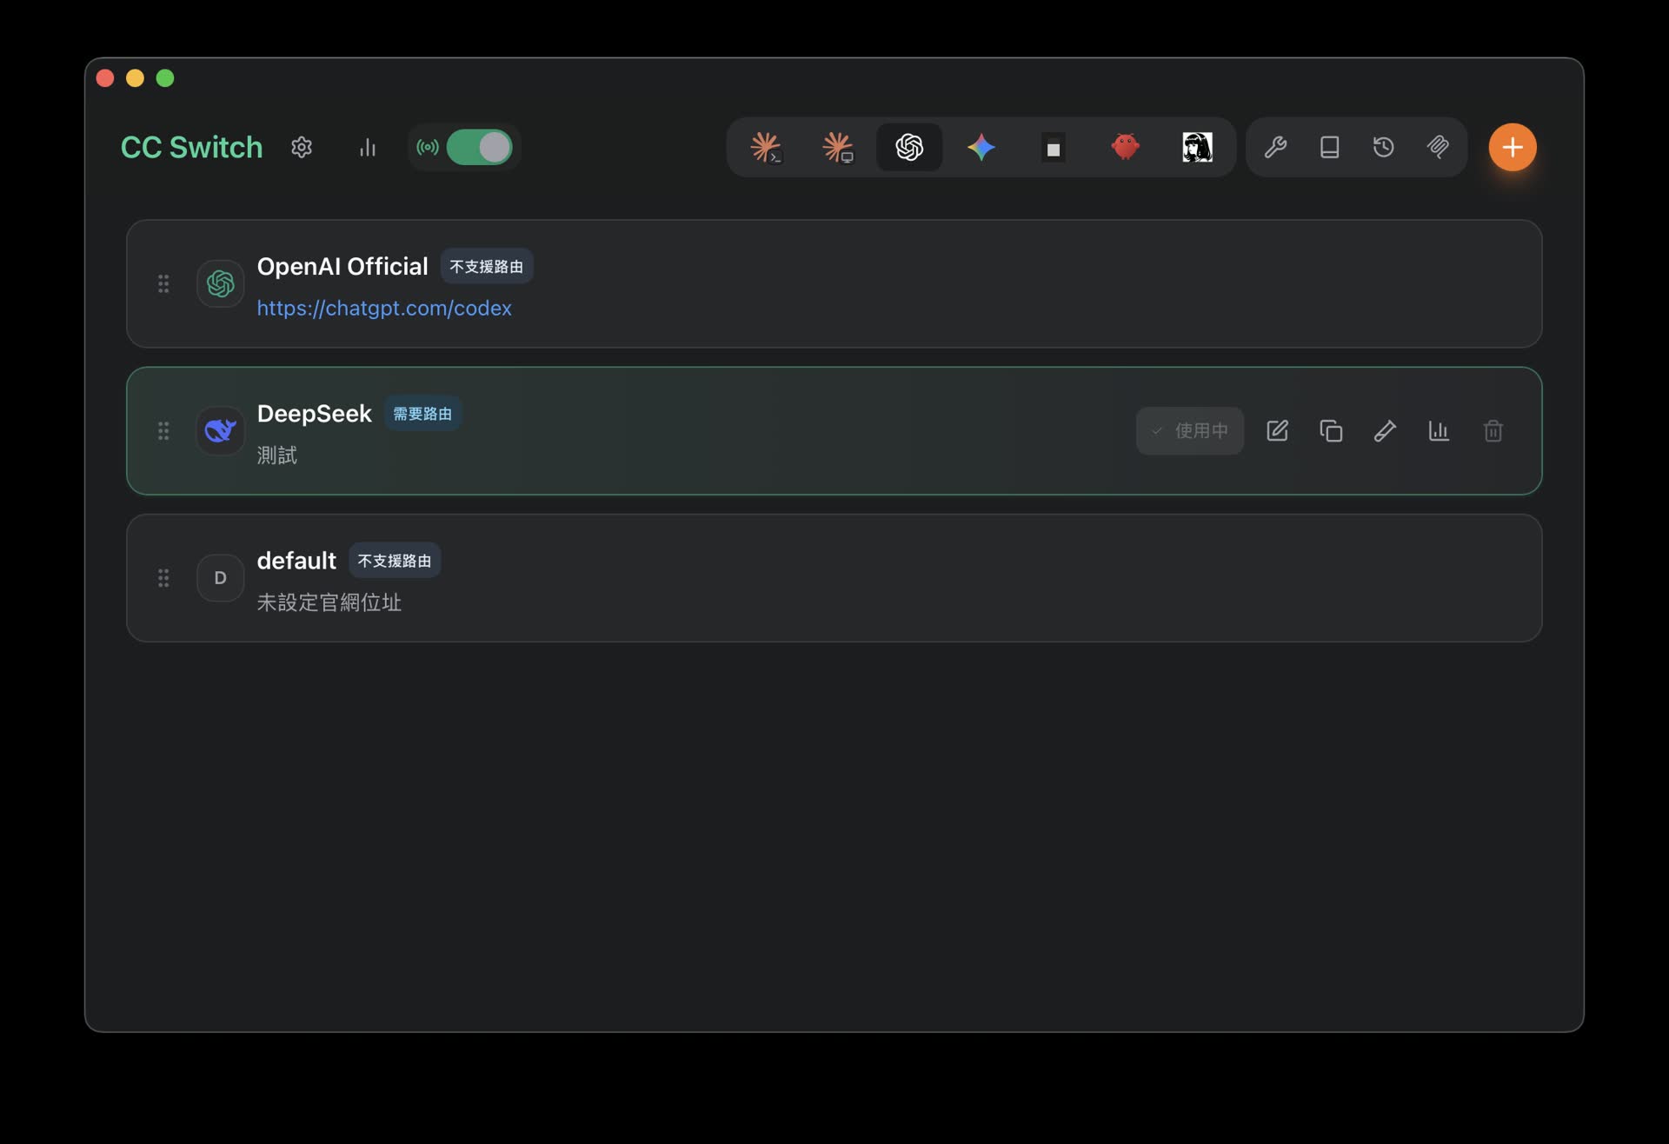Open the book prompts panel
Image resolution: width=1669 pixels, height=1144 pixels.
click(x=1329, y=147)
